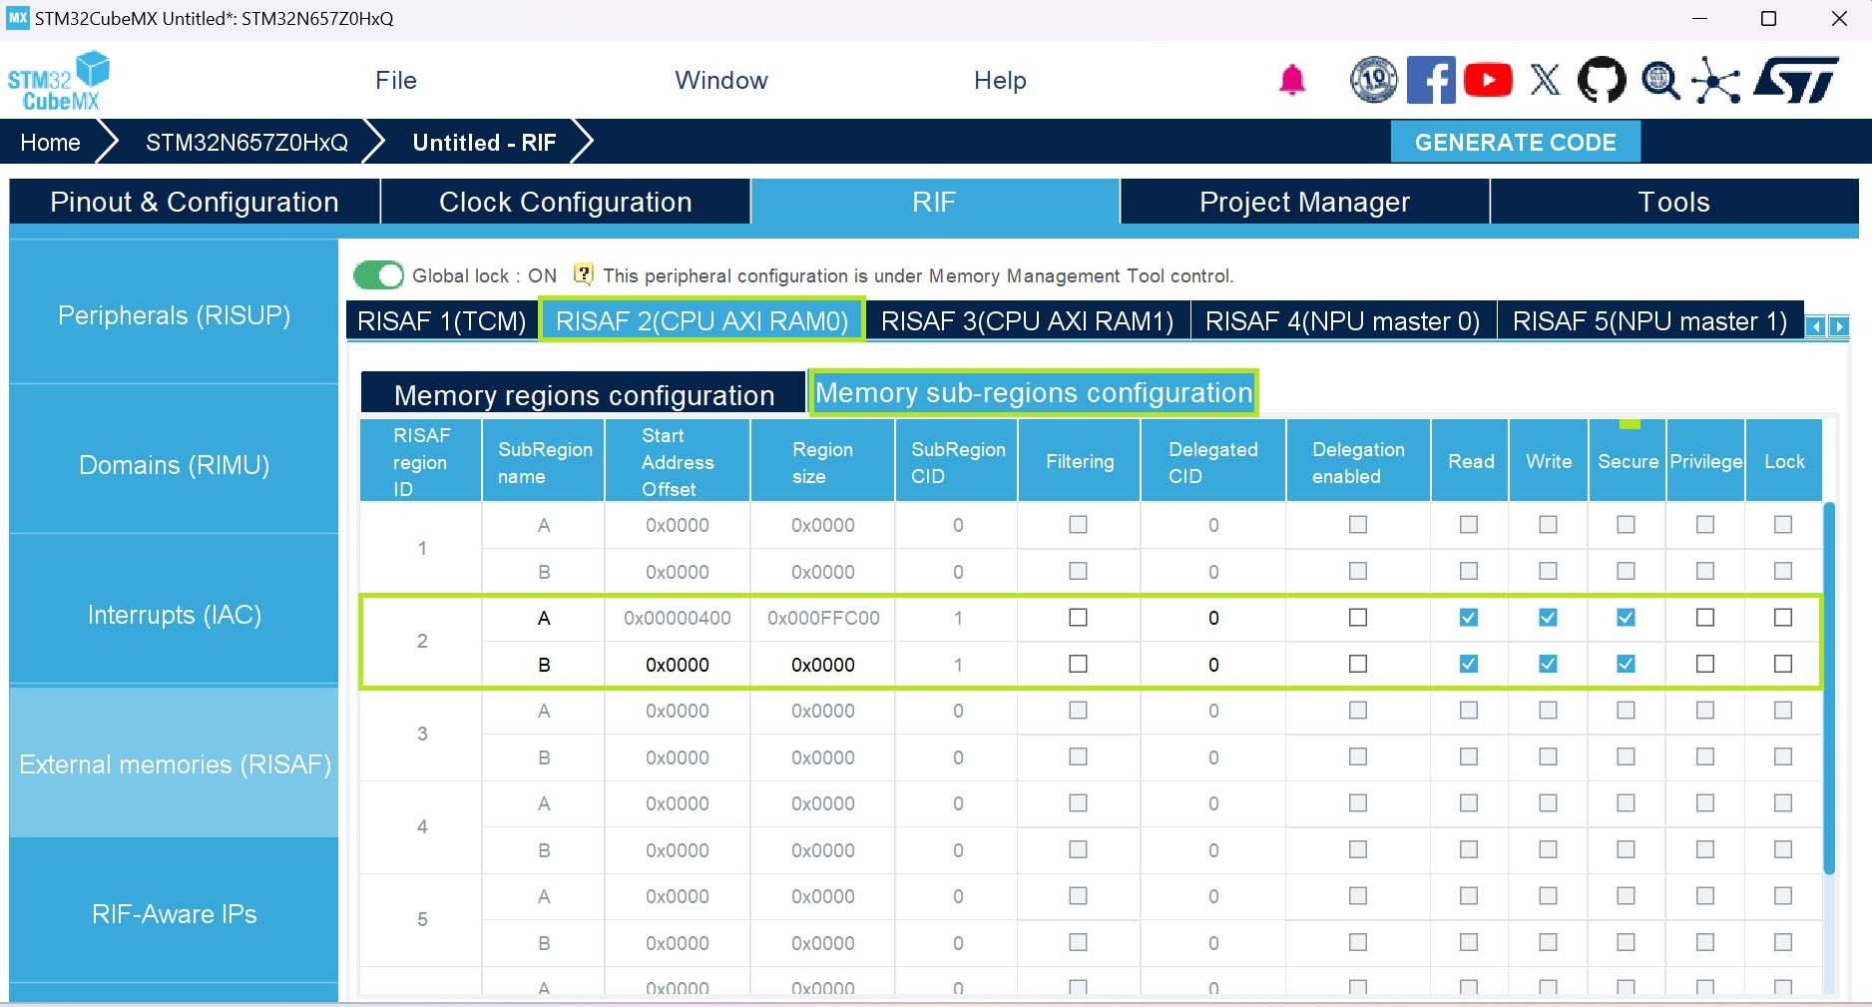
Task: Open the GitHub icon
Action: (x=1602, y=80)
